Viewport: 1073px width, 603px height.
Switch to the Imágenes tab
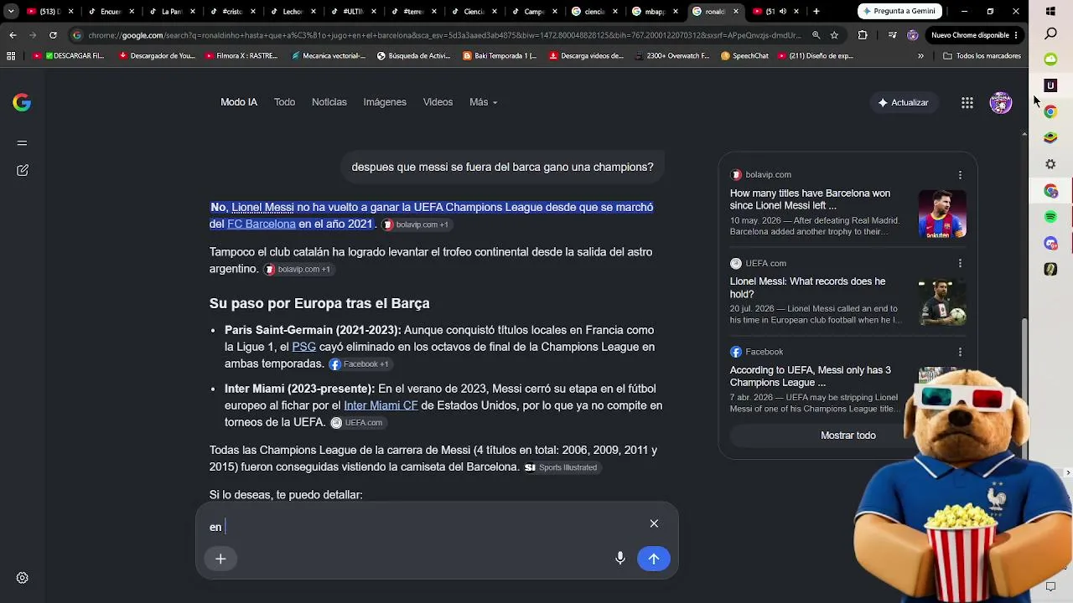[385, 102]
